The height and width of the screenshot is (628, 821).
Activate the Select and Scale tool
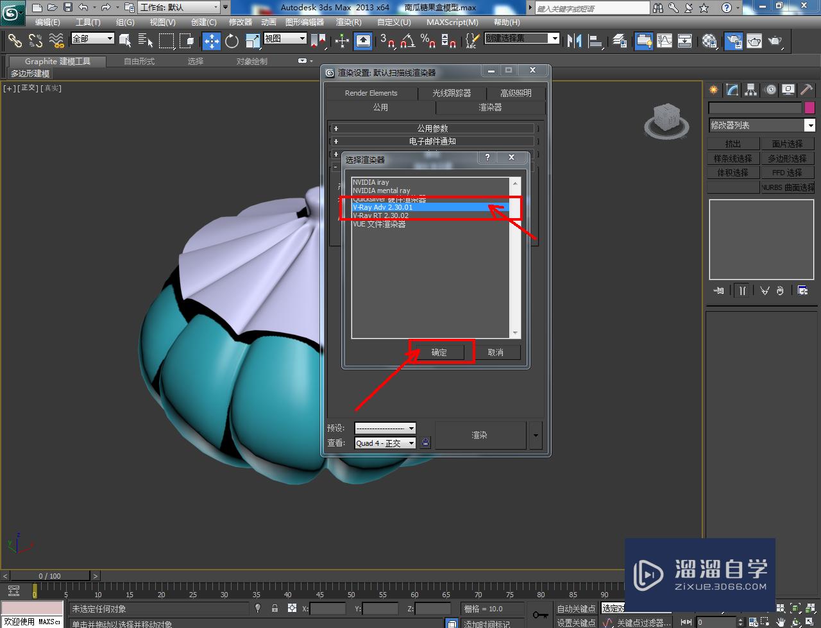click(x=252, y=41)
